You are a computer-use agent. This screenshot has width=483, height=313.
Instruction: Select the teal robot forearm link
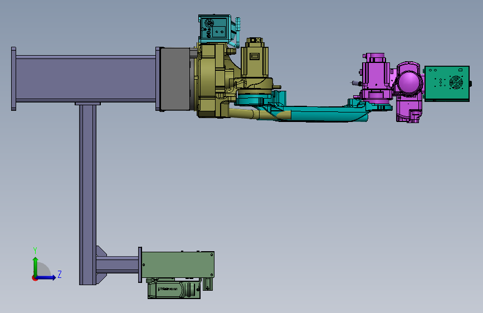click(320, 113)
